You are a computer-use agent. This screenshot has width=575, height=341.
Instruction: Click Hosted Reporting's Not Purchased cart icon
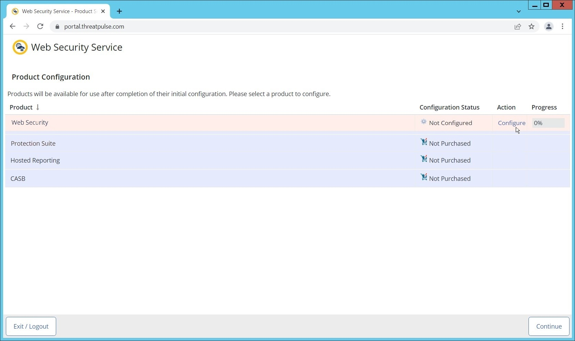click(x=423, y=159)
